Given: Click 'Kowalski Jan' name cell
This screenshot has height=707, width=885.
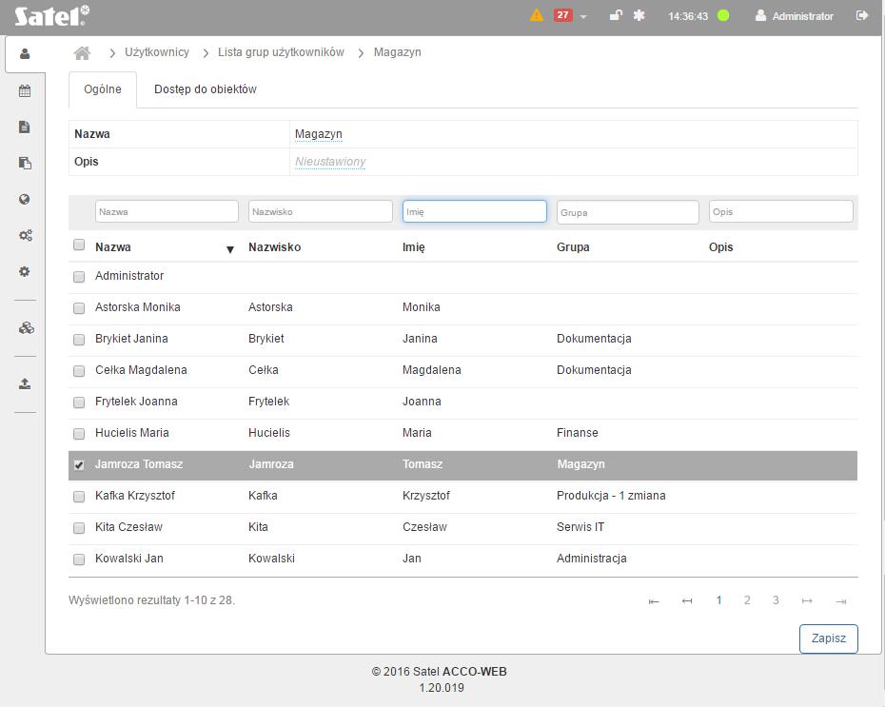Looking at the screenshot, I should tap(128, 559).
